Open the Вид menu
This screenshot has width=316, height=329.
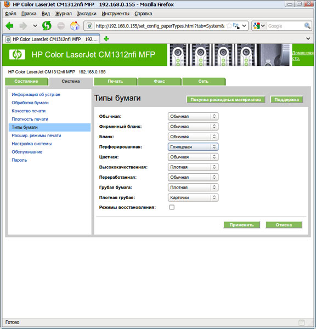(x=46, y=14)
